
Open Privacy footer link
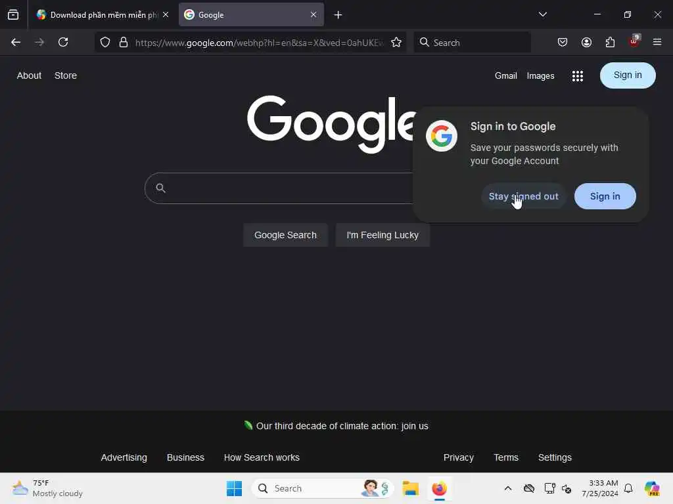[x=458, y=457]
